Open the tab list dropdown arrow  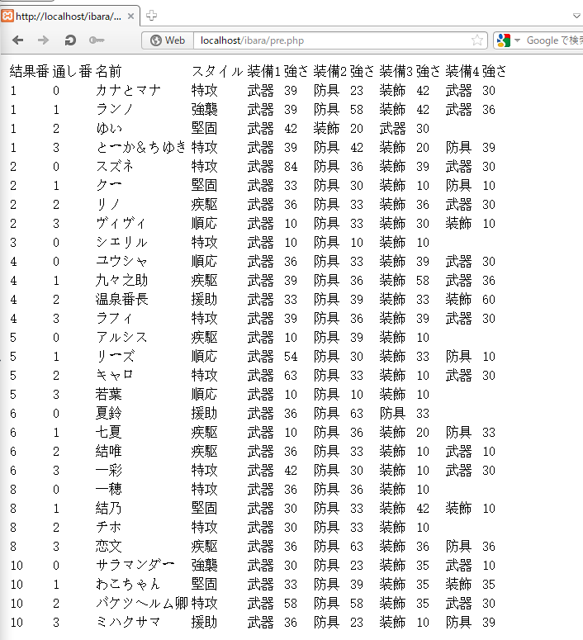(x=576, y=16)
